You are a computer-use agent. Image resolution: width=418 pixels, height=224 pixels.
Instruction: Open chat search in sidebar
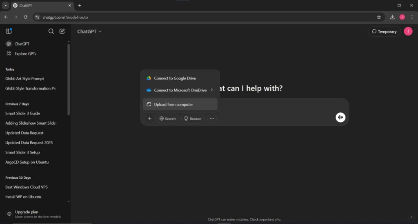[x=51, y=31]
